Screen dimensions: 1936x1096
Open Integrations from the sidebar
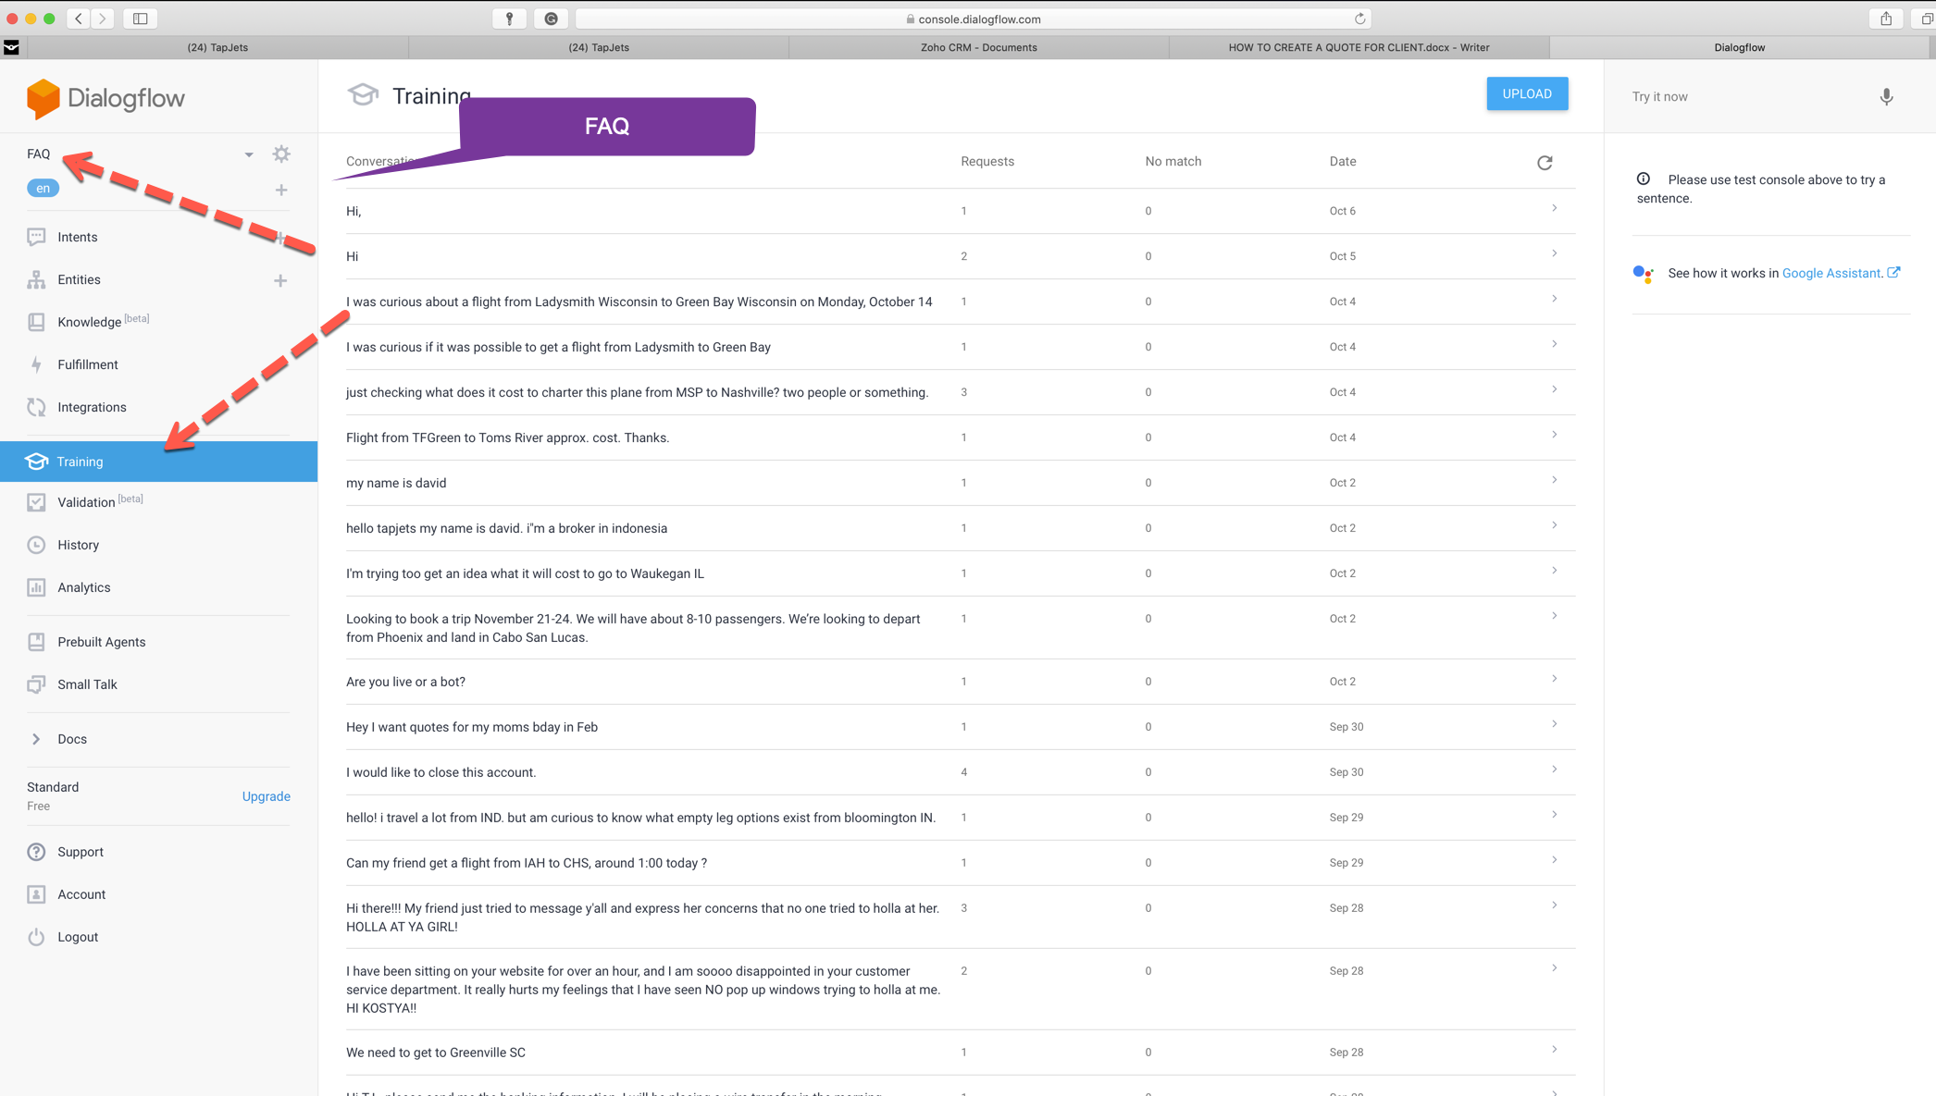[x=92, y=407]
